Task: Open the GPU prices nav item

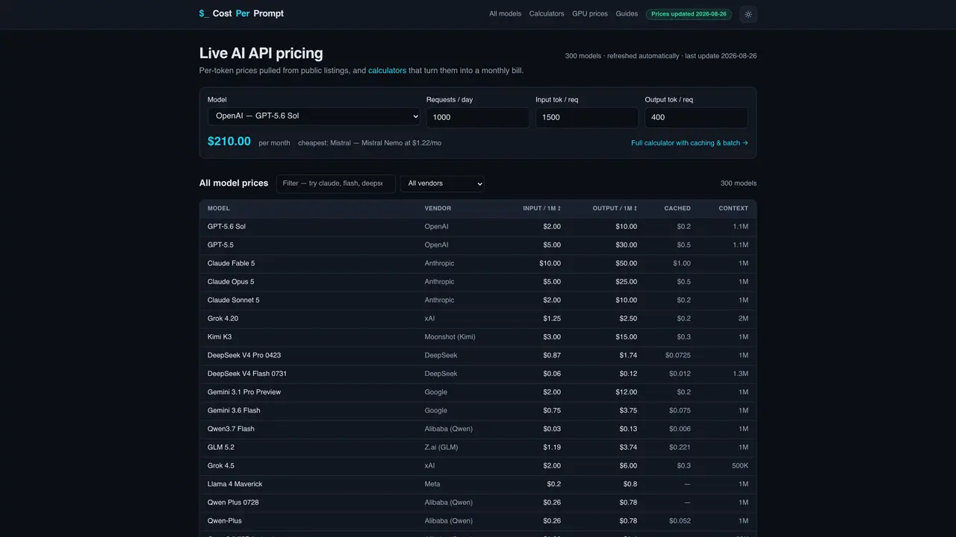Action: 590,14
